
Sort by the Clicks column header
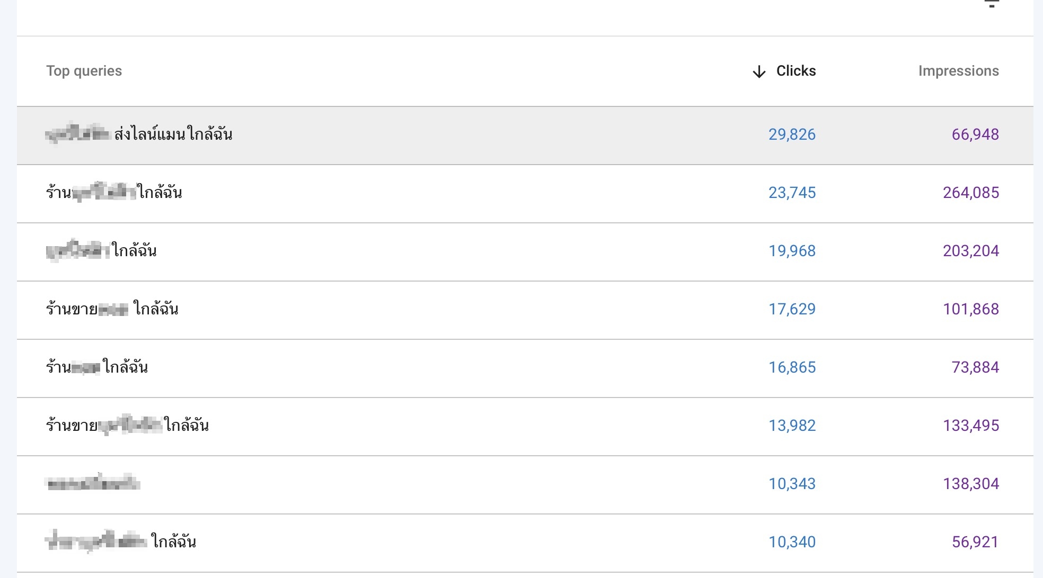coord(795,71)
